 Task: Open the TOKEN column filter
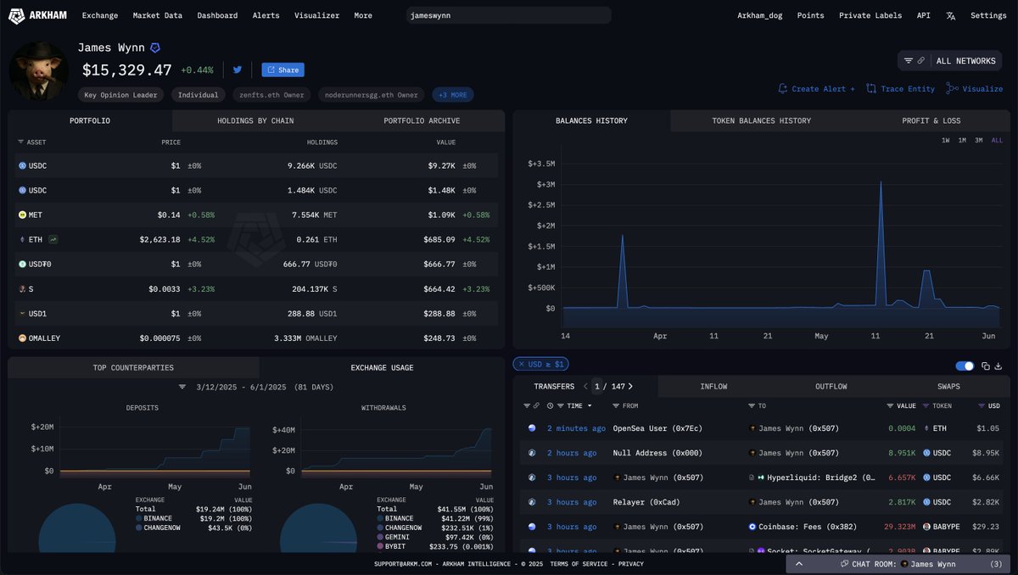[925, 405]
